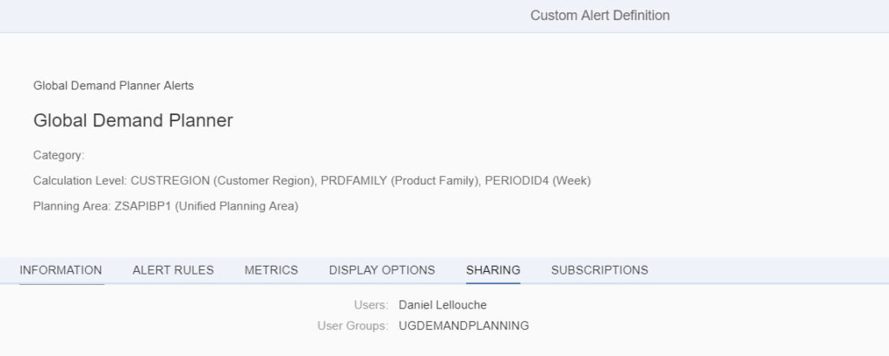
Task: Select the UGDEMANDPLANNING user group
Action: click(464, 326)
